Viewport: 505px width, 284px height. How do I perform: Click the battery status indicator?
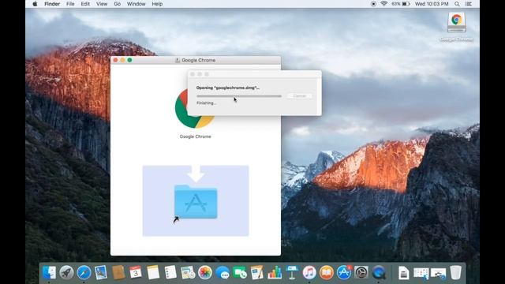401,4
